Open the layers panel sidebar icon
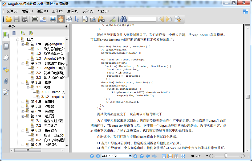 coord(6,58)
